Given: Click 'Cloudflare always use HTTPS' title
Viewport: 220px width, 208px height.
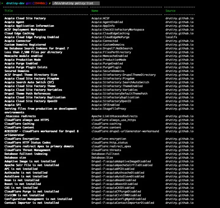Looking at the screenshot, I should click(27, 120).
